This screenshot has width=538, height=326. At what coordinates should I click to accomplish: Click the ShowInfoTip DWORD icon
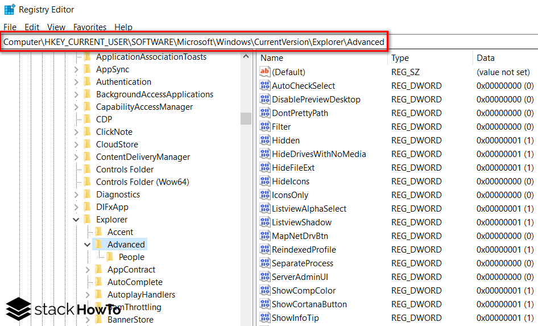pyautogui.click(x=264, y=317)
